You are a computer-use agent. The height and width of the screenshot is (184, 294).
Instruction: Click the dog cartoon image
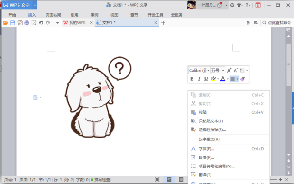point(98,98)
